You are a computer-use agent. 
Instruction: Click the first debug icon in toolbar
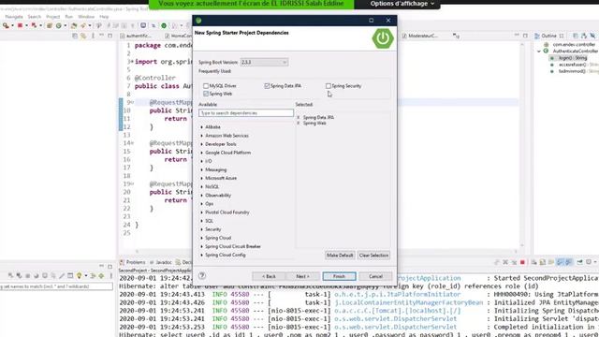click(x=6, y=25)
